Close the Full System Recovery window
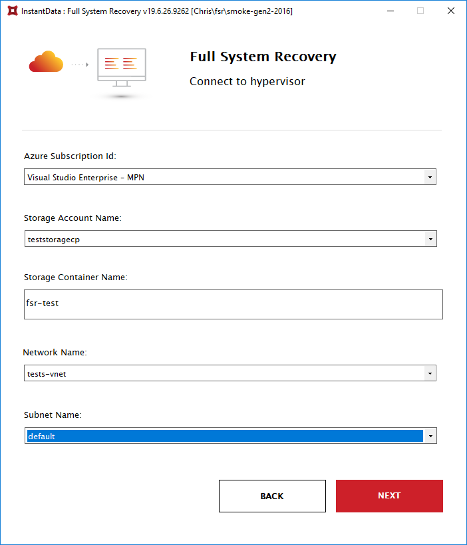This screenshot has width=467, height=545. 450,11
